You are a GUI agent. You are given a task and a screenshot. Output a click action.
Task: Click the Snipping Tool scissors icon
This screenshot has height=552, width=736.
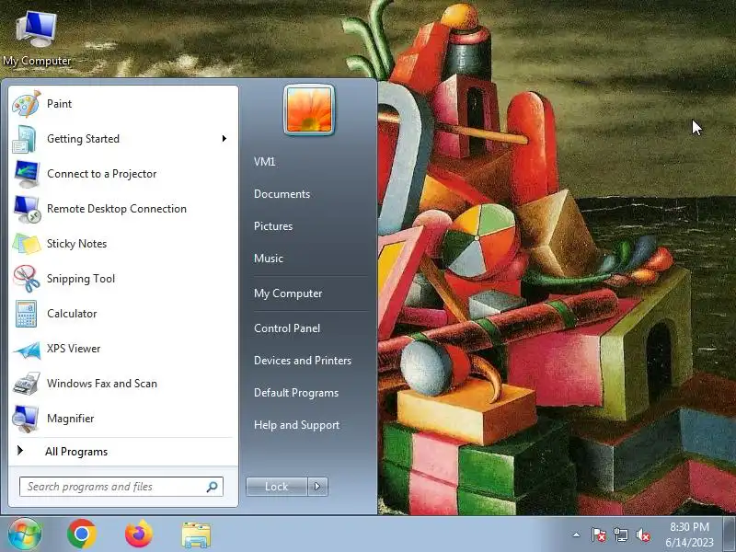27,279
